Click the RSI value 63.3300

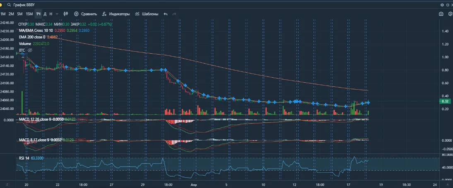click(x=37, y=158)
